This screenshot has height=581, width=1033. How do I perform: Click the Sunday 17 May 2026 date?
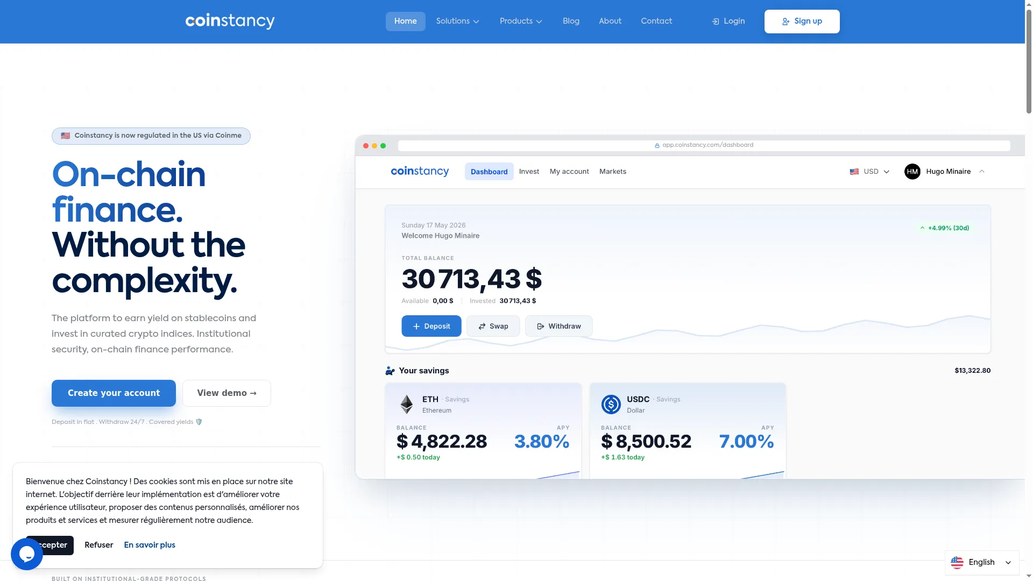(x=434, y=225)
